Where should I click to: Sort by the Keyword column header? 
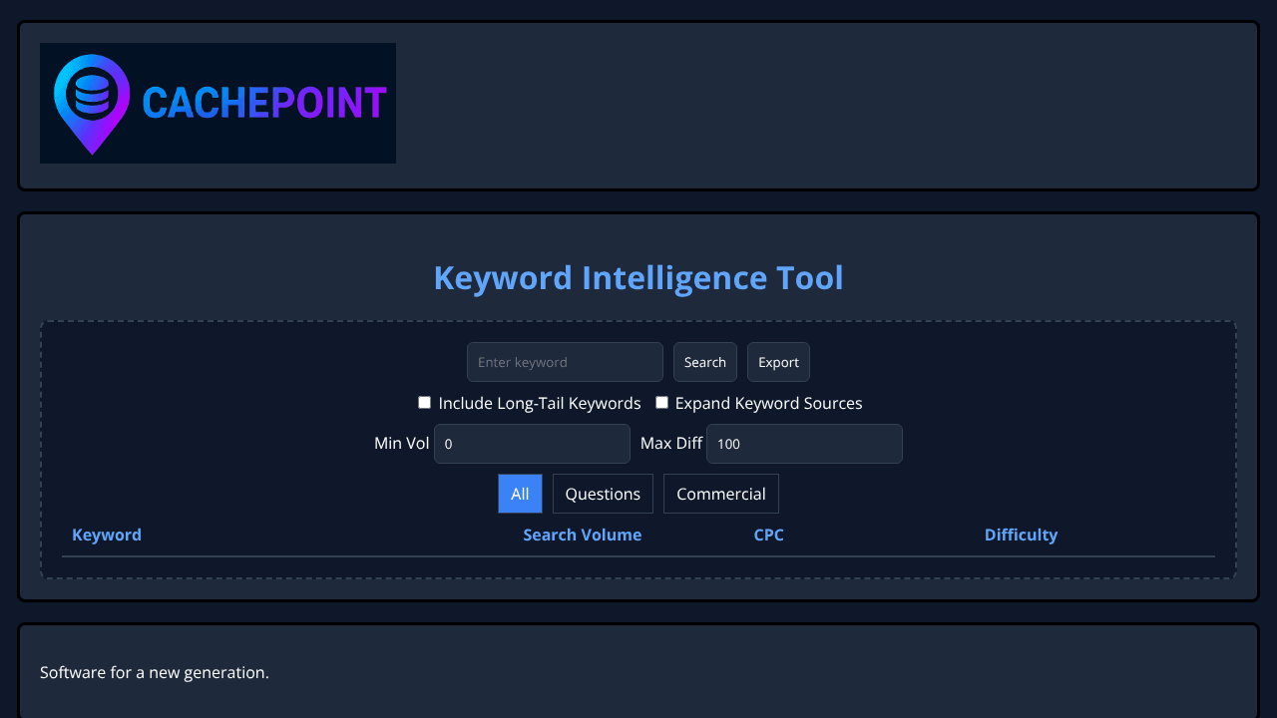107,535
